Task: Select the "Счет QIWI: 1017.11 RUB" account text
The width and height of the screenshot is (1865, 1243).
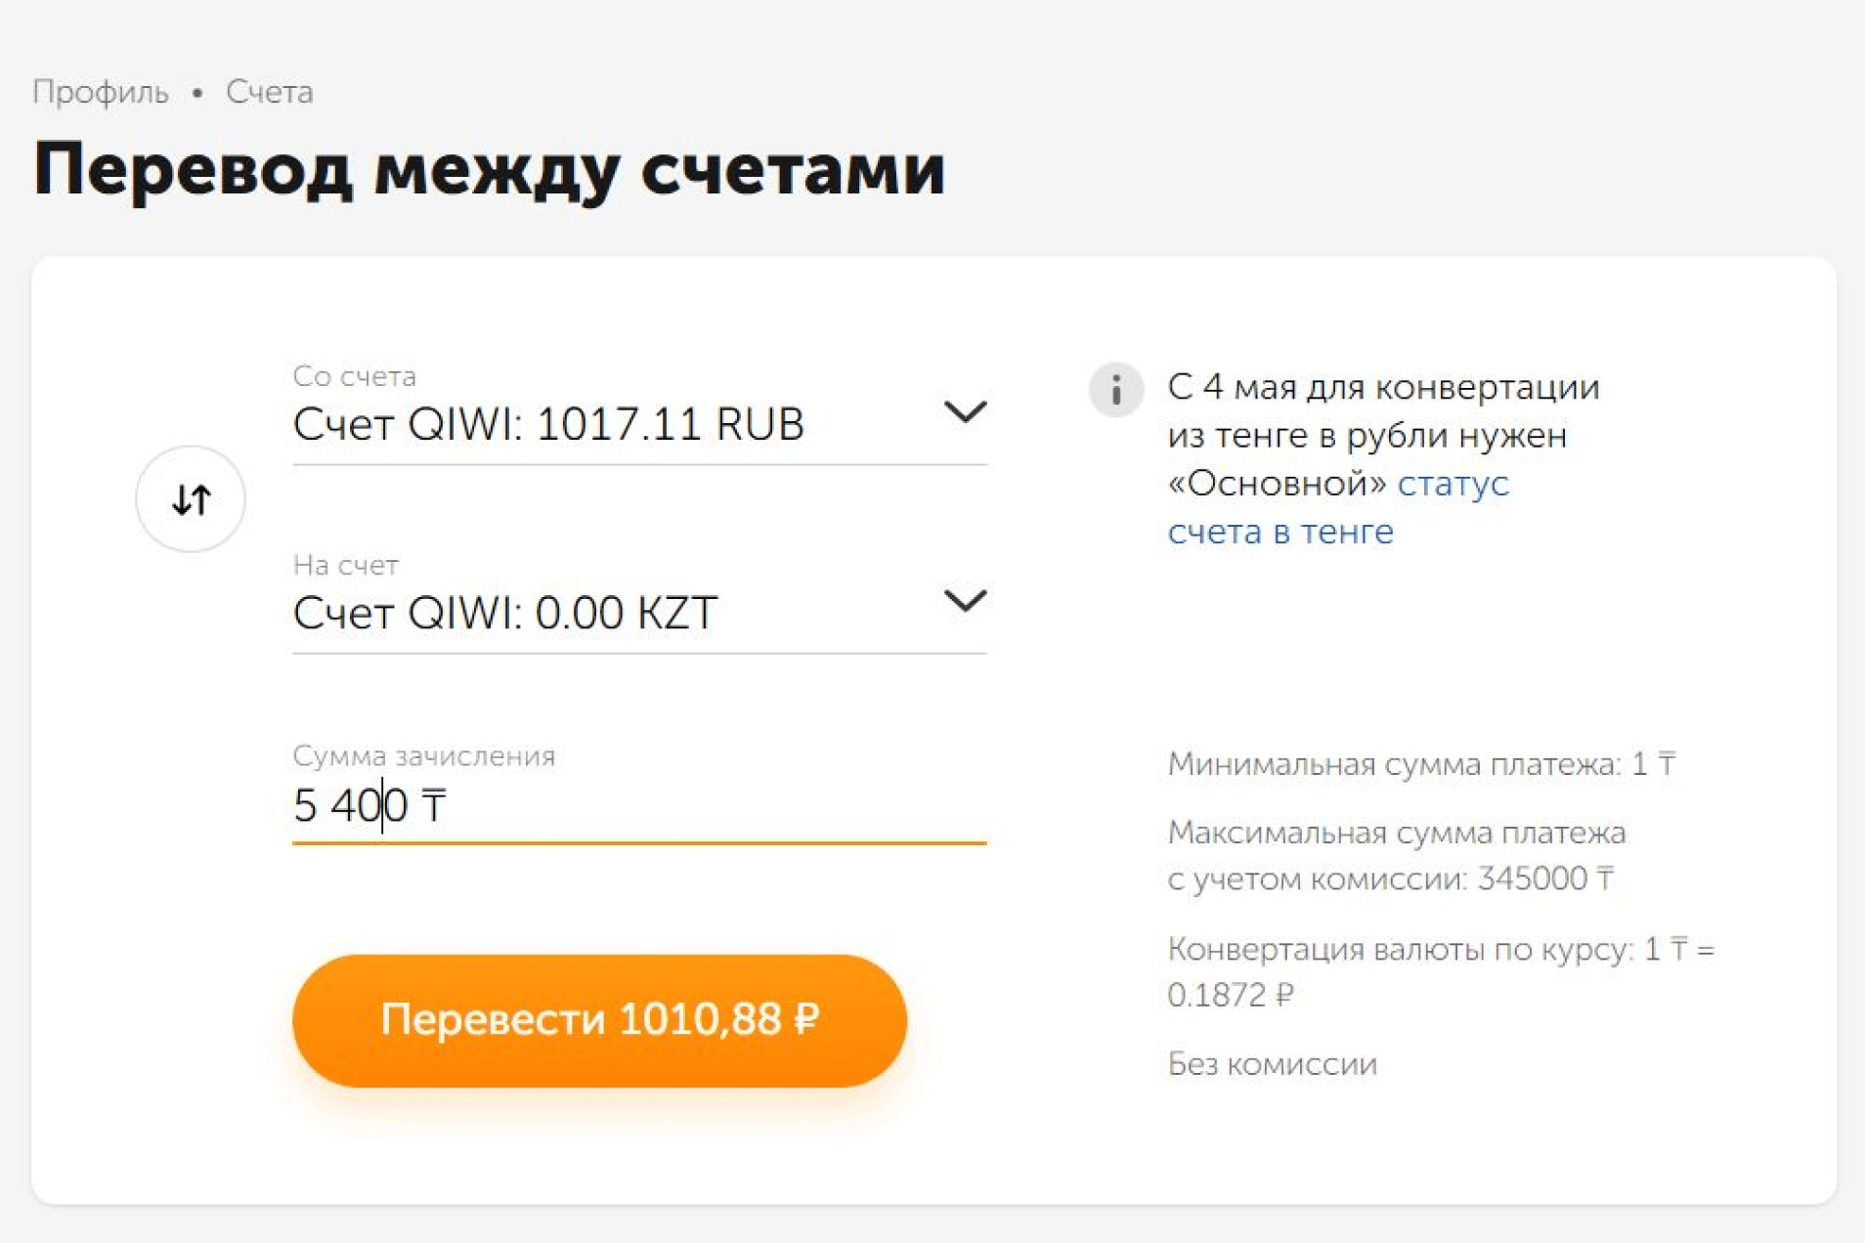Action: pyautogui.click(x=548, y=424)
